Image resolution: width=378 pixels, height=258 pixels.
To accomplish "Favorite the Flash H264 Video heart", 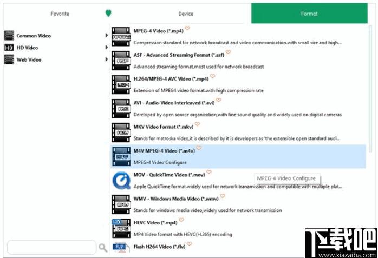I will click(x=190, y=244).
